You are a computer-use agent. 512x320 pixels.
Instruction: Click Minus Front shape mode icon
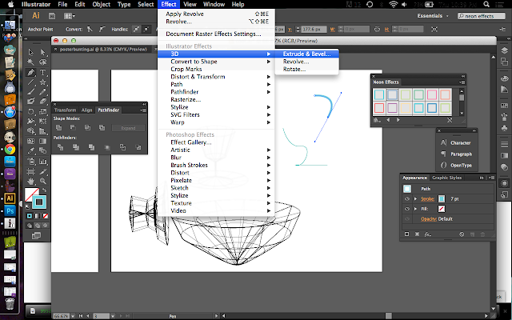point(73,128)
